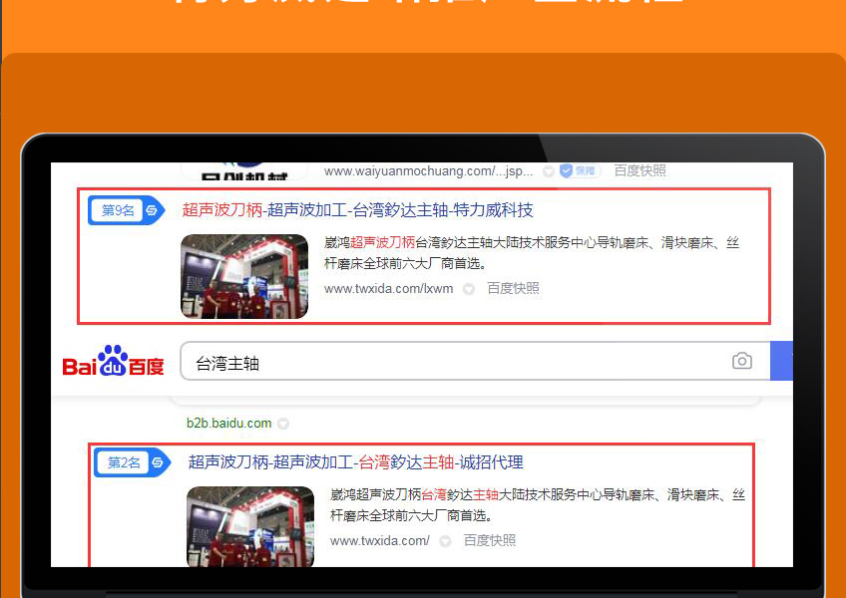Screen dimensions: 846x598
Task: Open the www.twxida.com/lxwm URL
Action: tap(388, 288)
